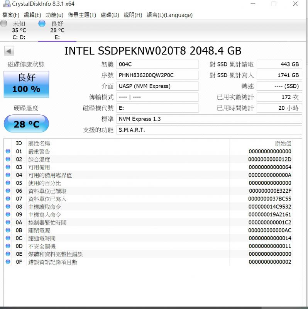The image size is (308, 309).
Task: Select the C: D: disk with unknown status
Action: [x=19, y=30]
